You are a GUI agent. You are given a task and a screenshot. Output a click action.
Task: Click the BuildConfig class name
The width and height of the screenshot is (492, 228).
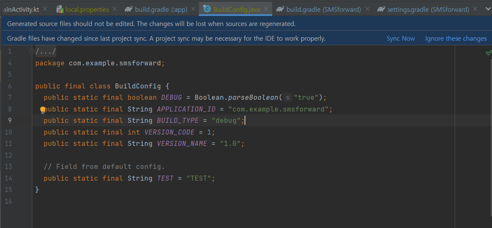(138, 86)
